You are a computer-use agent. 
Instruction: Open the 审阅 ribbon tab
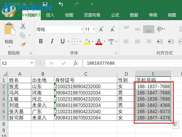(153, 15)
